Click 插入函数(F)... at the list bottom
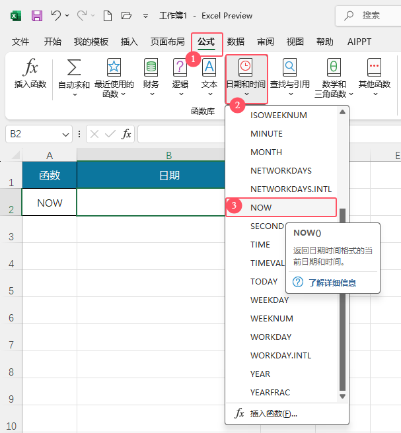Viewport: 401px width, 433px height. pyautogui.click(x=287, y=413)
